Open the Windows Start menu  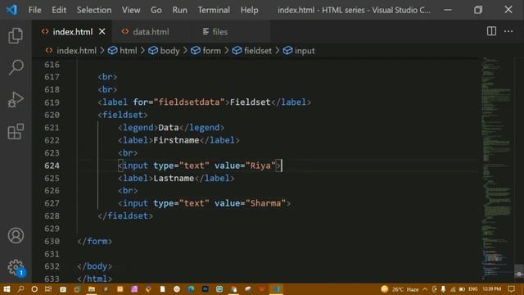pos(7,289)
